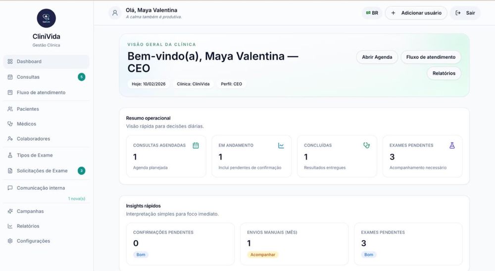This screenshot has width=495, height=271.
Task: Click the 'Perfil: CEO' chip
Action: tap(231, 84)
